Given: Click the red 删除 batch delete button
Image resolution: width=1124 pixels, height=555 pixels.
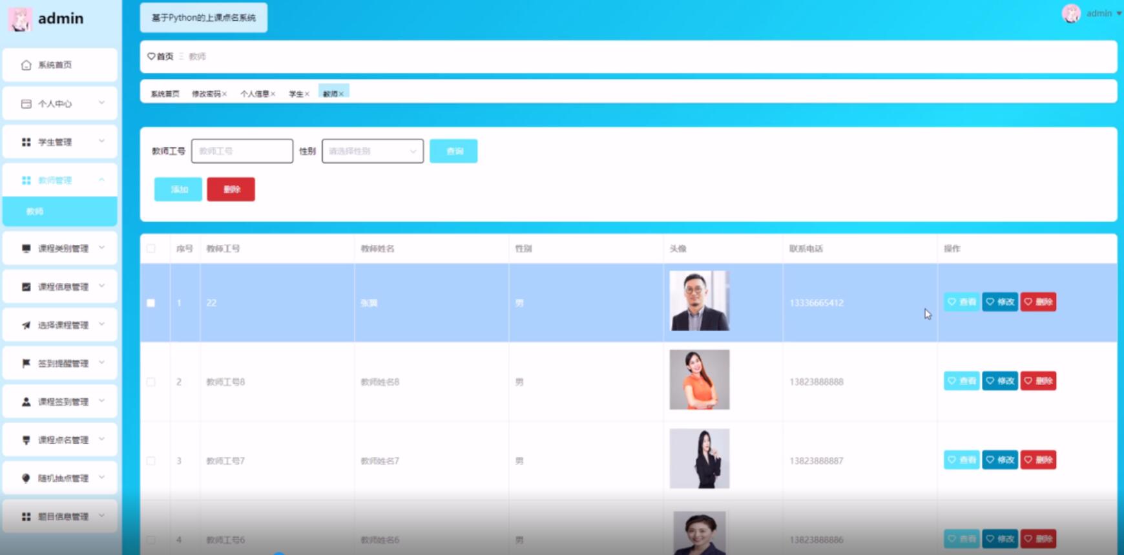Looking at the screenshot, I should [231, 189].
